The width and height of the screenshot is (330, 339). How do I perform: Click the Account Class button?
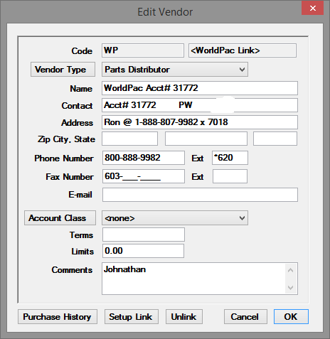[x=60, y=218]
